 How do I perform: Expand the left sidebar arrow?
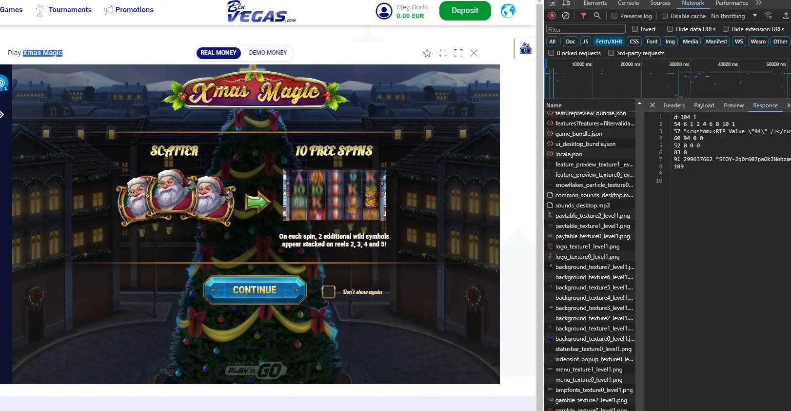[2, 115]
